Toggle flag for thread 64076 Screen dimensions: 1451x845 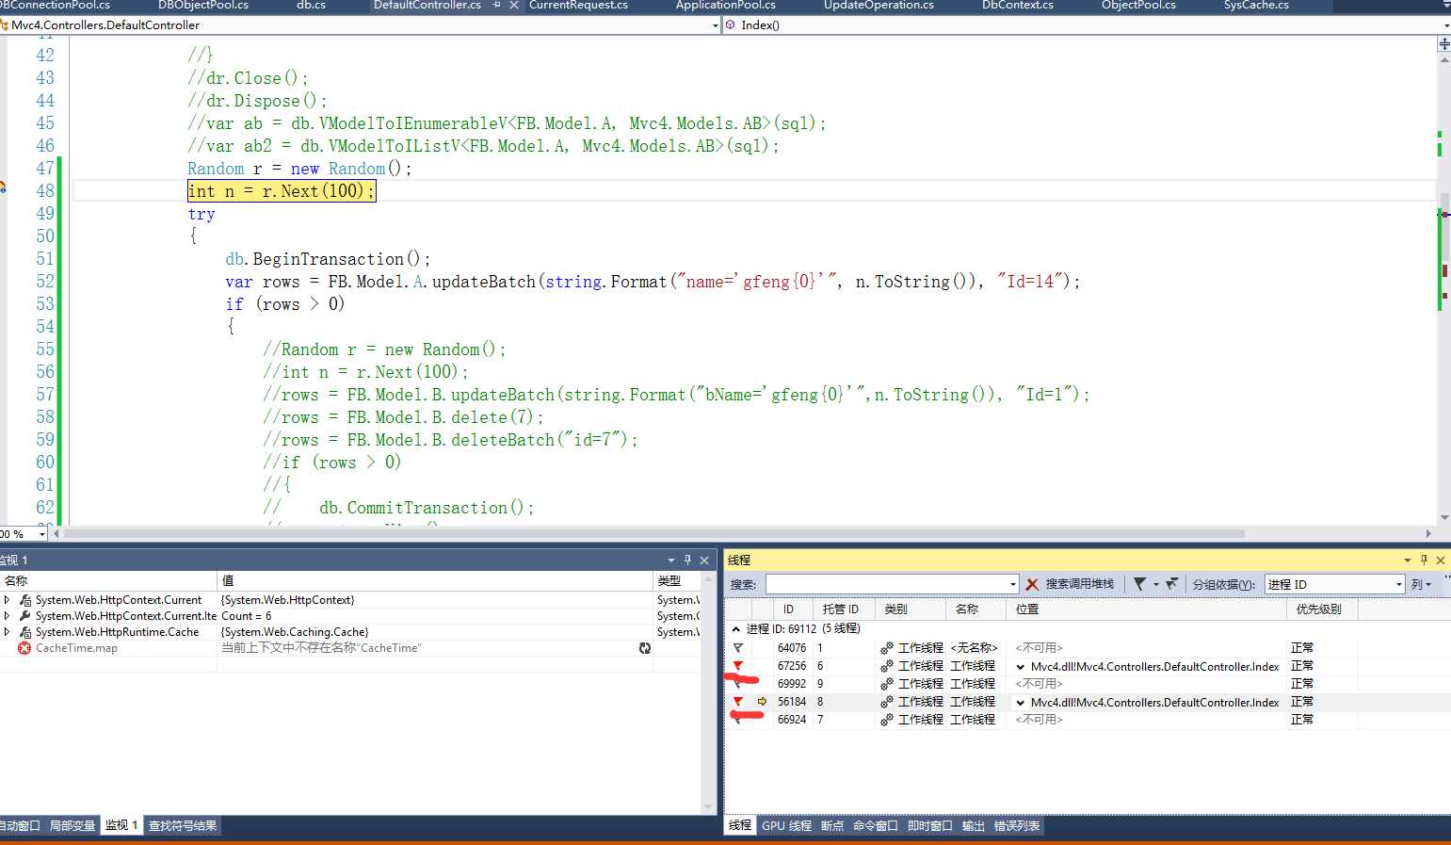click(738, 648)
